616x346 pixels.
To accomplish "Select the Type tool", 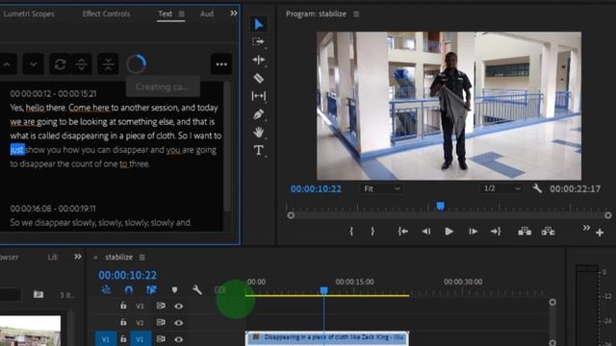I will [x=259, y=150].
